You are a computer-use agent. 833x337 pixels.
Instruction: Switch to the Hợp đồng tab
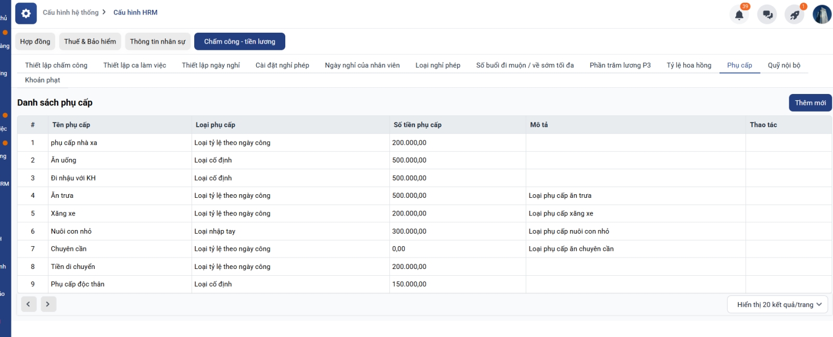pyautogui.click(x=35, y=42)
